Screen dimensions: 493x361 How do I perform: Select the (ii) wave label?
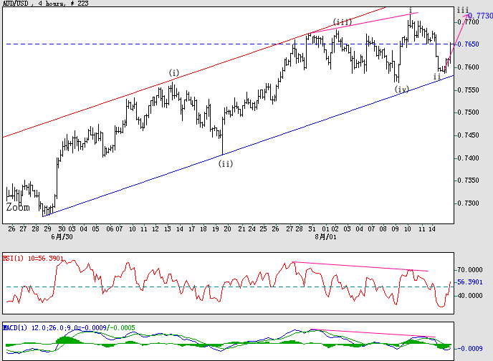click(x=226, y=164)
